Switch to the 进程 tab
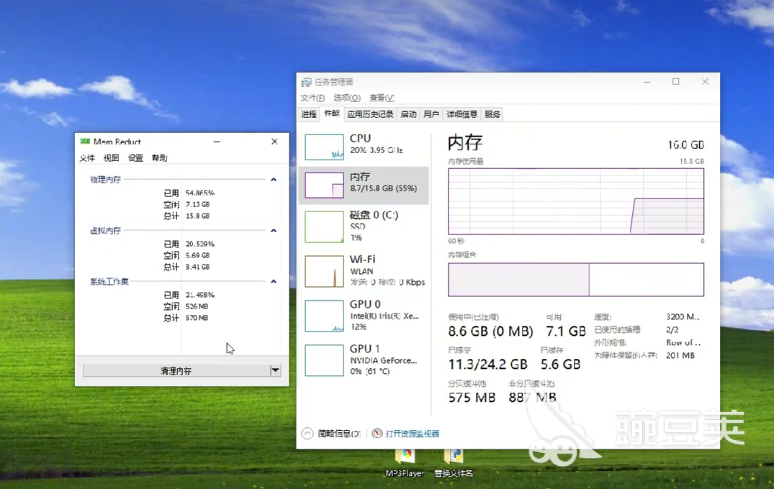 (309, 114)
